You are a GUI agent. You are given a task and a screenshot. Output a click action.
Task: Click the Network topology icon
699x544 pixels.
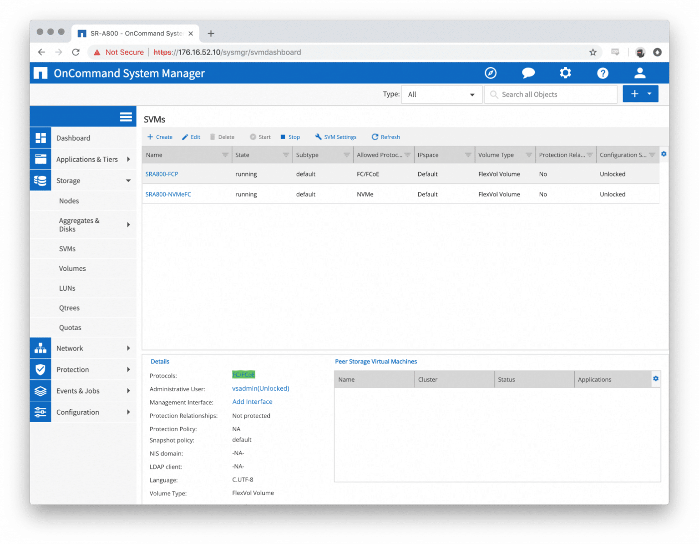(x=41, y=348)
